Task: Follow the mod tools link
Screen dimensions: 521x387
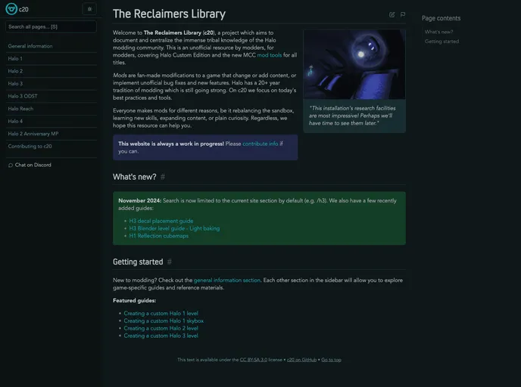Action: coord(269,55)
